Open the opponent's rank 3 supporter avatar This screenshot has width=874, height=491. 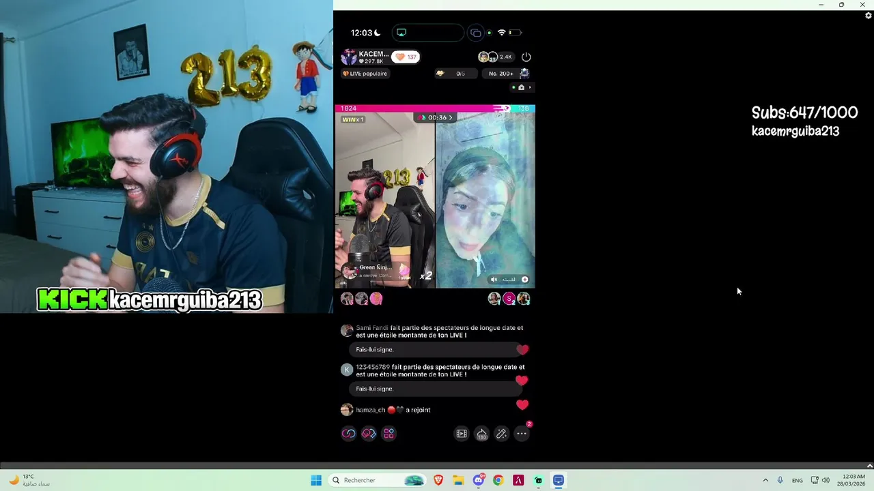(524, 298)
